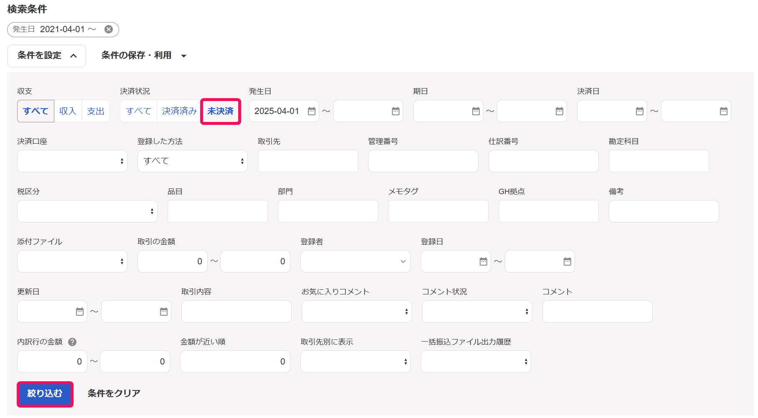Focus the 仕訳番号 input field
The width and height of the screenshot is (758, 418).
pyautogui.click(x=544, y=161)
